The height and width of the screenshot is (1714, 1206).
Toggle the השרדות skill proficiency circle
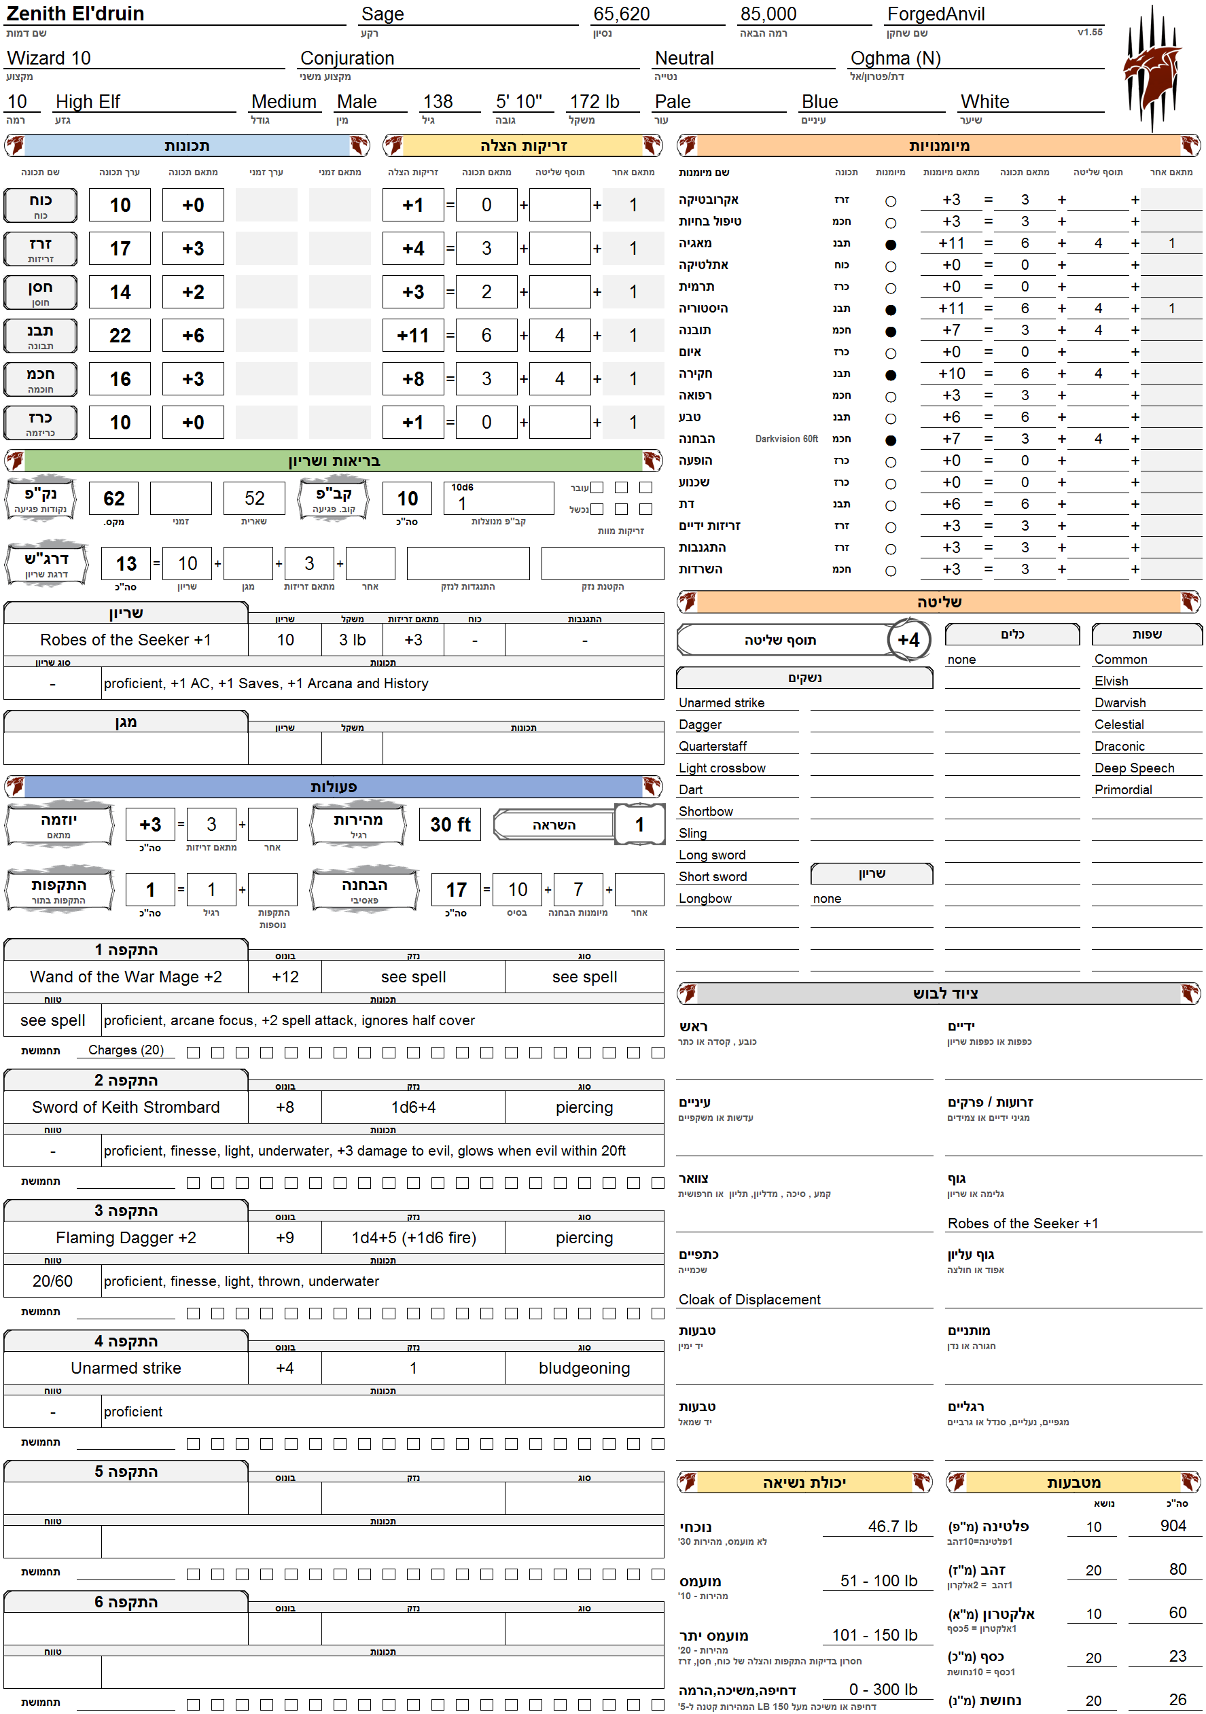point(890,571)
